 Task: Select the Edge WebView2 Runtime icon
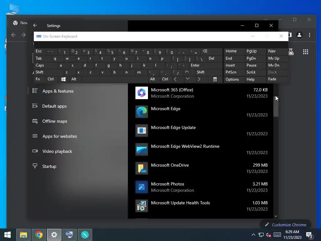click(141, 149)
